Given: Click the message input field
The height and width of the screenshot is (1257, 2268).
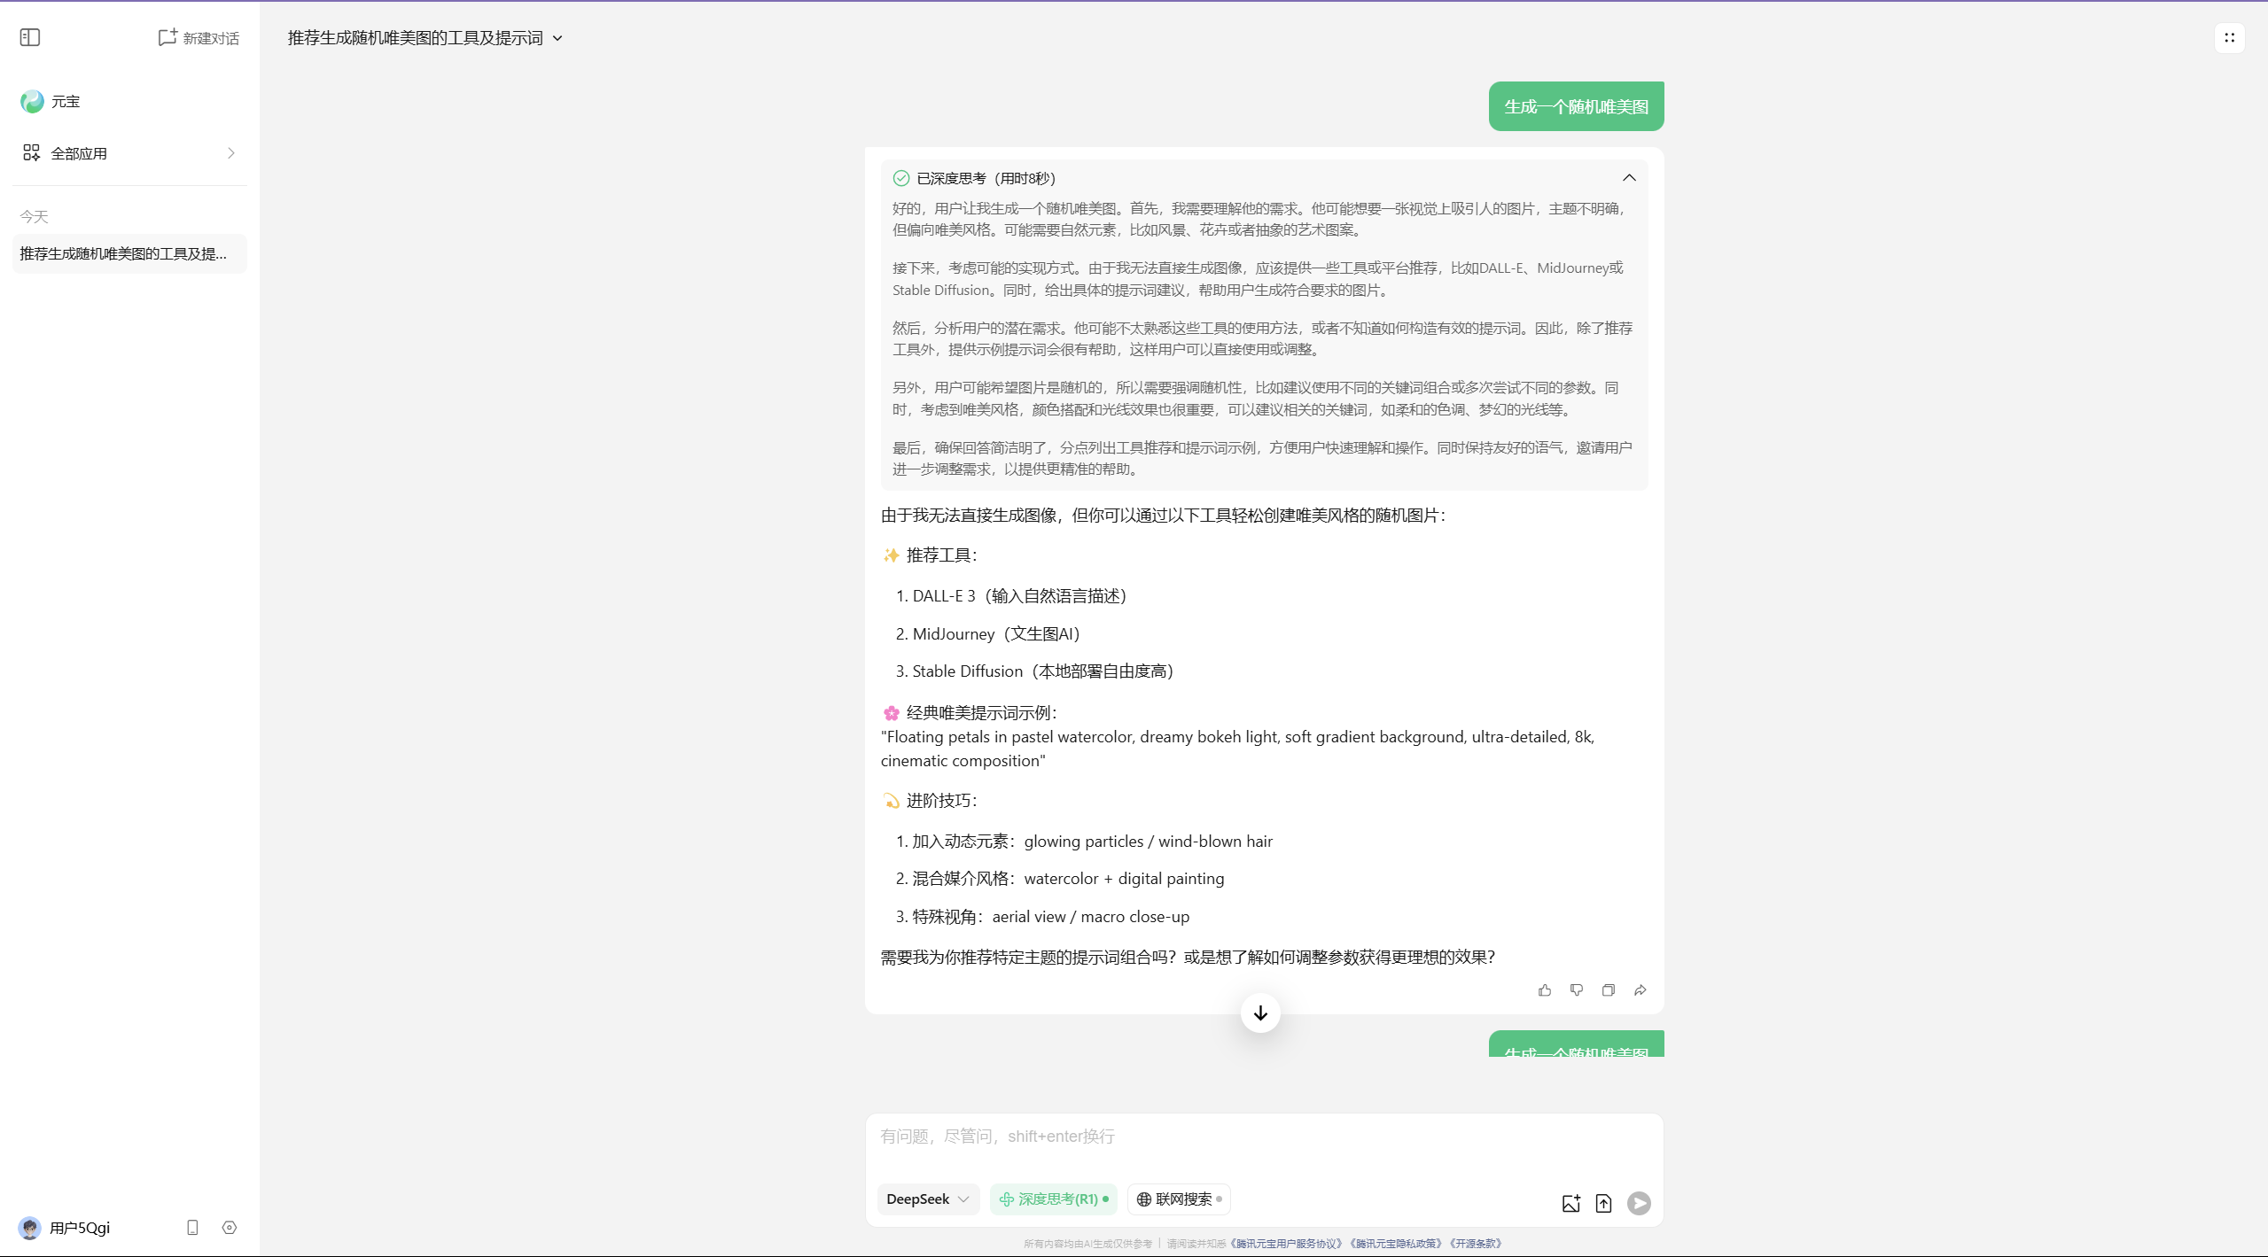Looking at the screenshot, I should click(1263, 1138).
